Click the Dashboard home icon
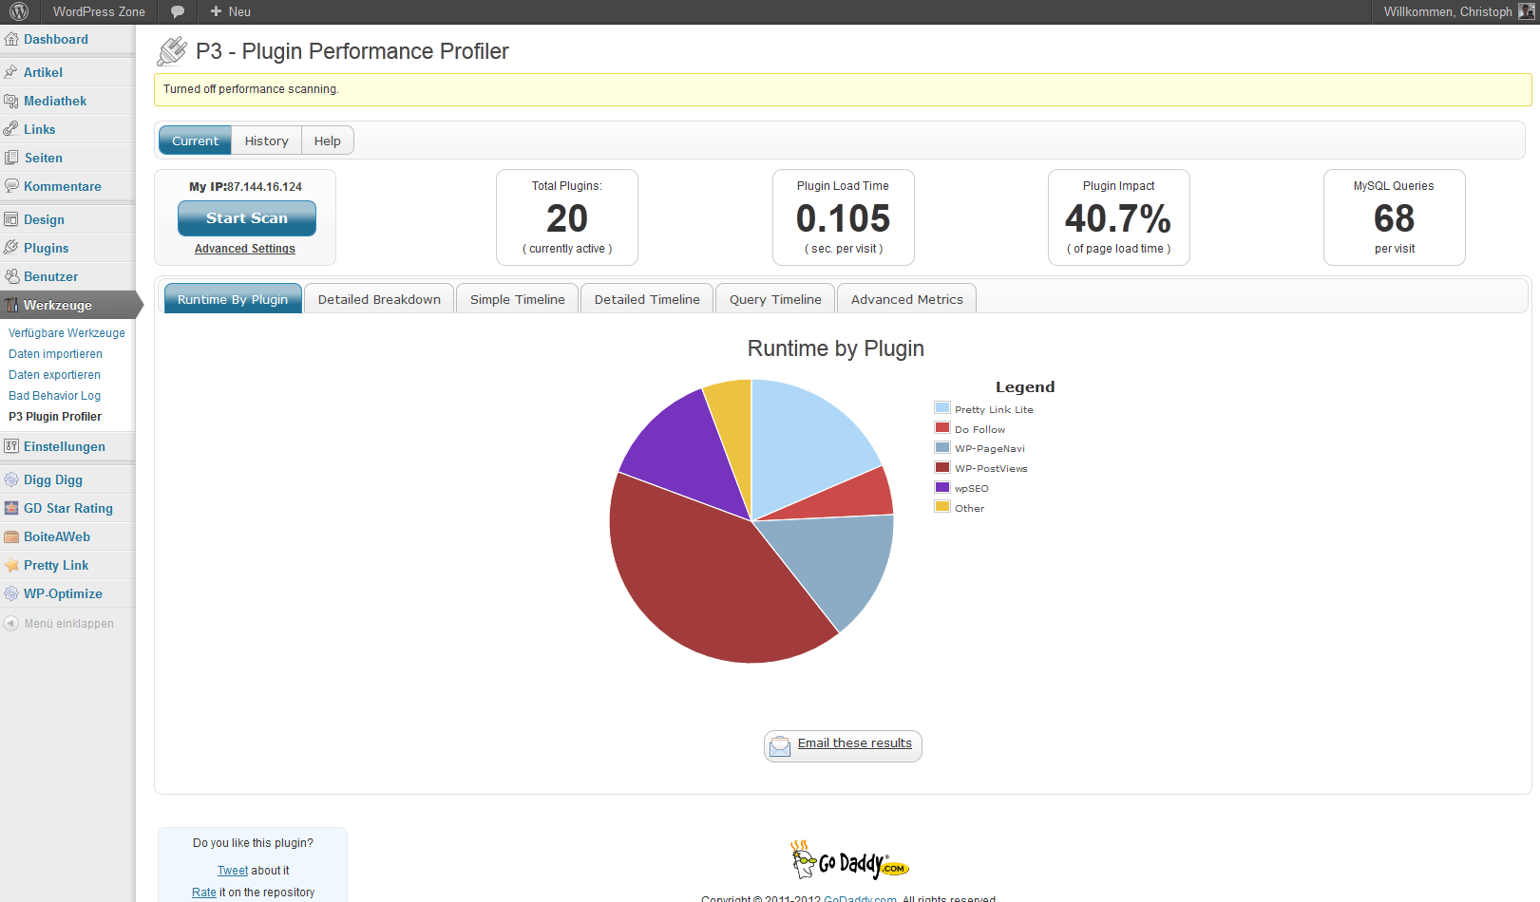This screenshot has height=902, width=1540. coord(11,39)
